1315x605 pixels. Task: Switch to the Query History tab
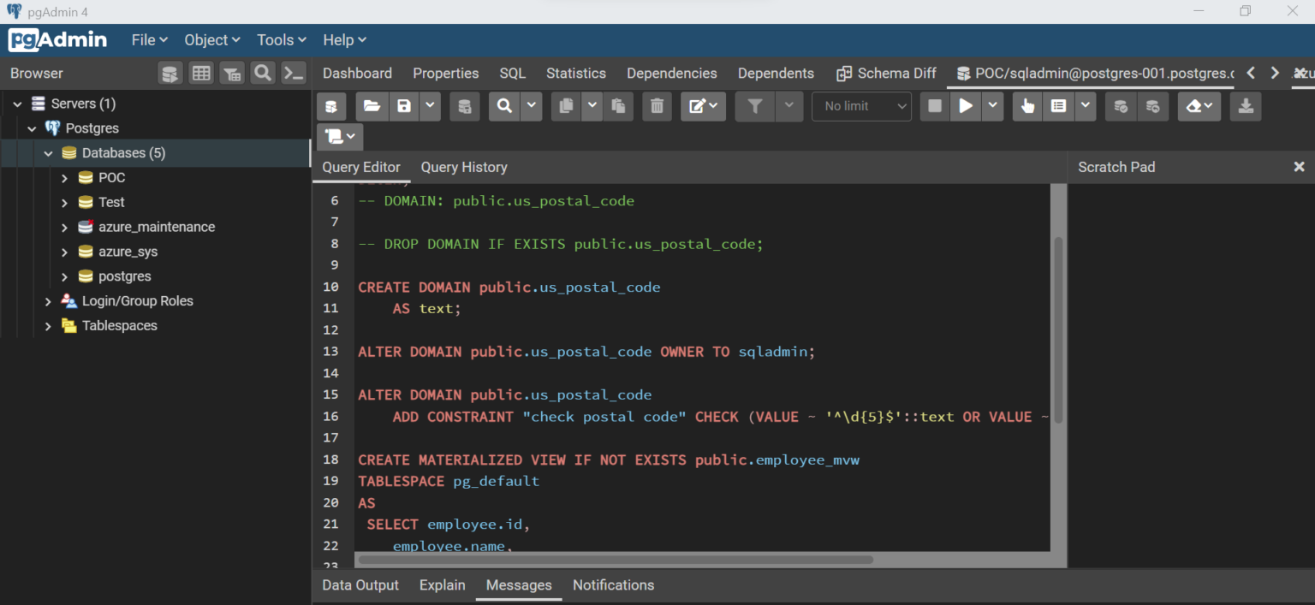coord(463,167)
